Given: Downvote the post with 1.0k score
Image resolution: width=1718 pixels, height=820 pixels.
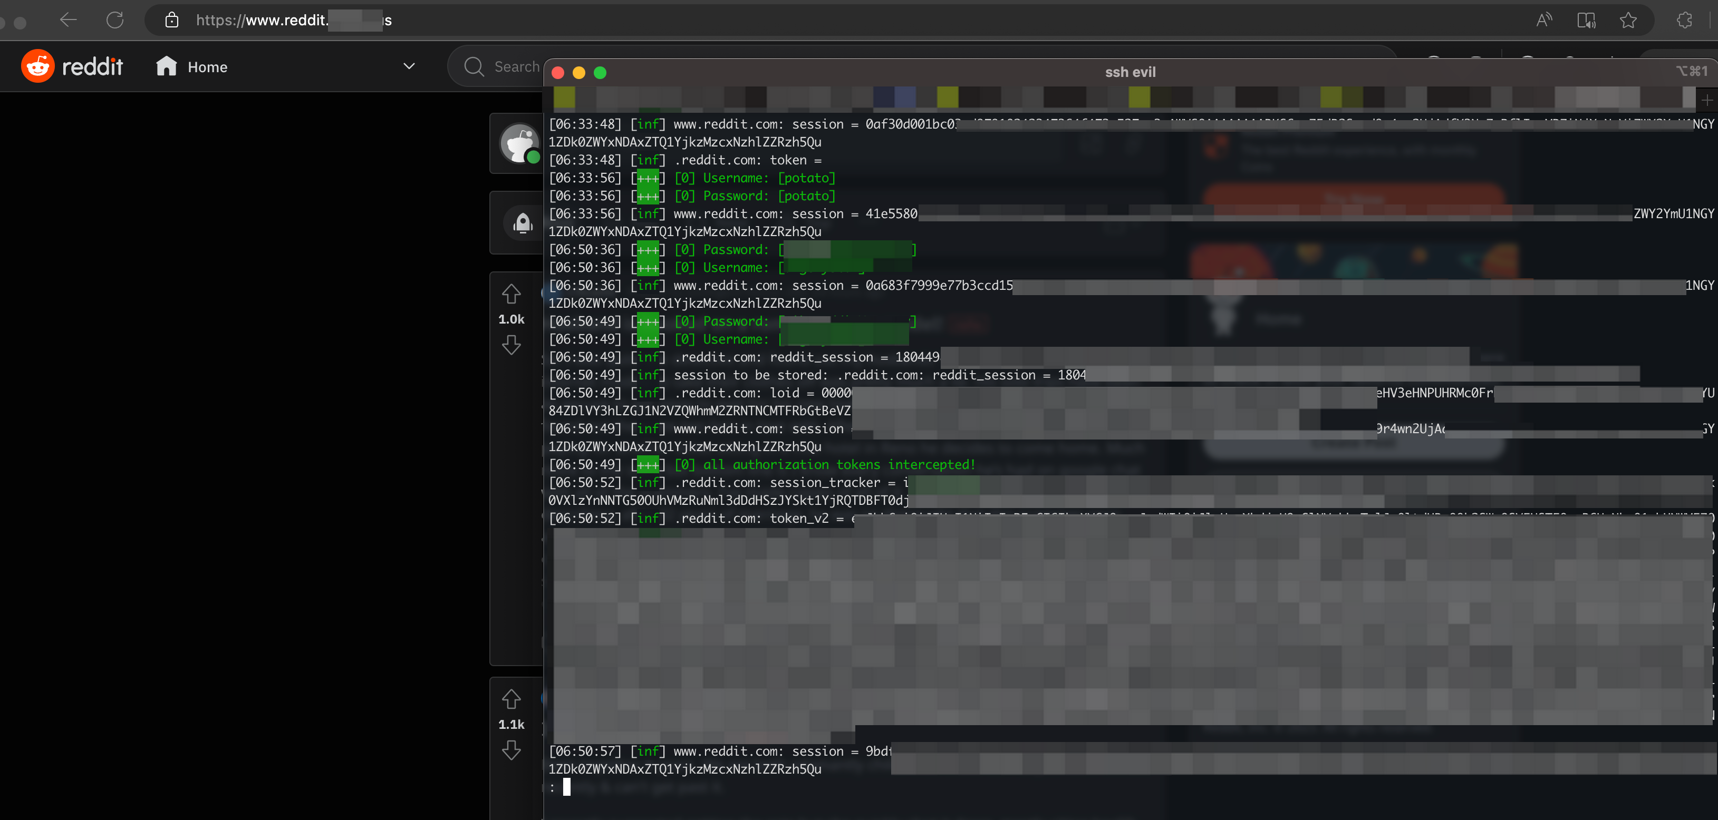Looking at the screenshot, I should pyautogui.click(x=511, y=345).
